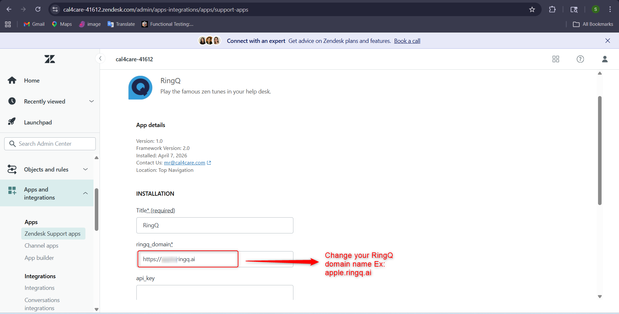The height and width of the screenshot is (314, 619).
Task: Click the 'Location: Top Navigation' text
Action: [165, 170]
